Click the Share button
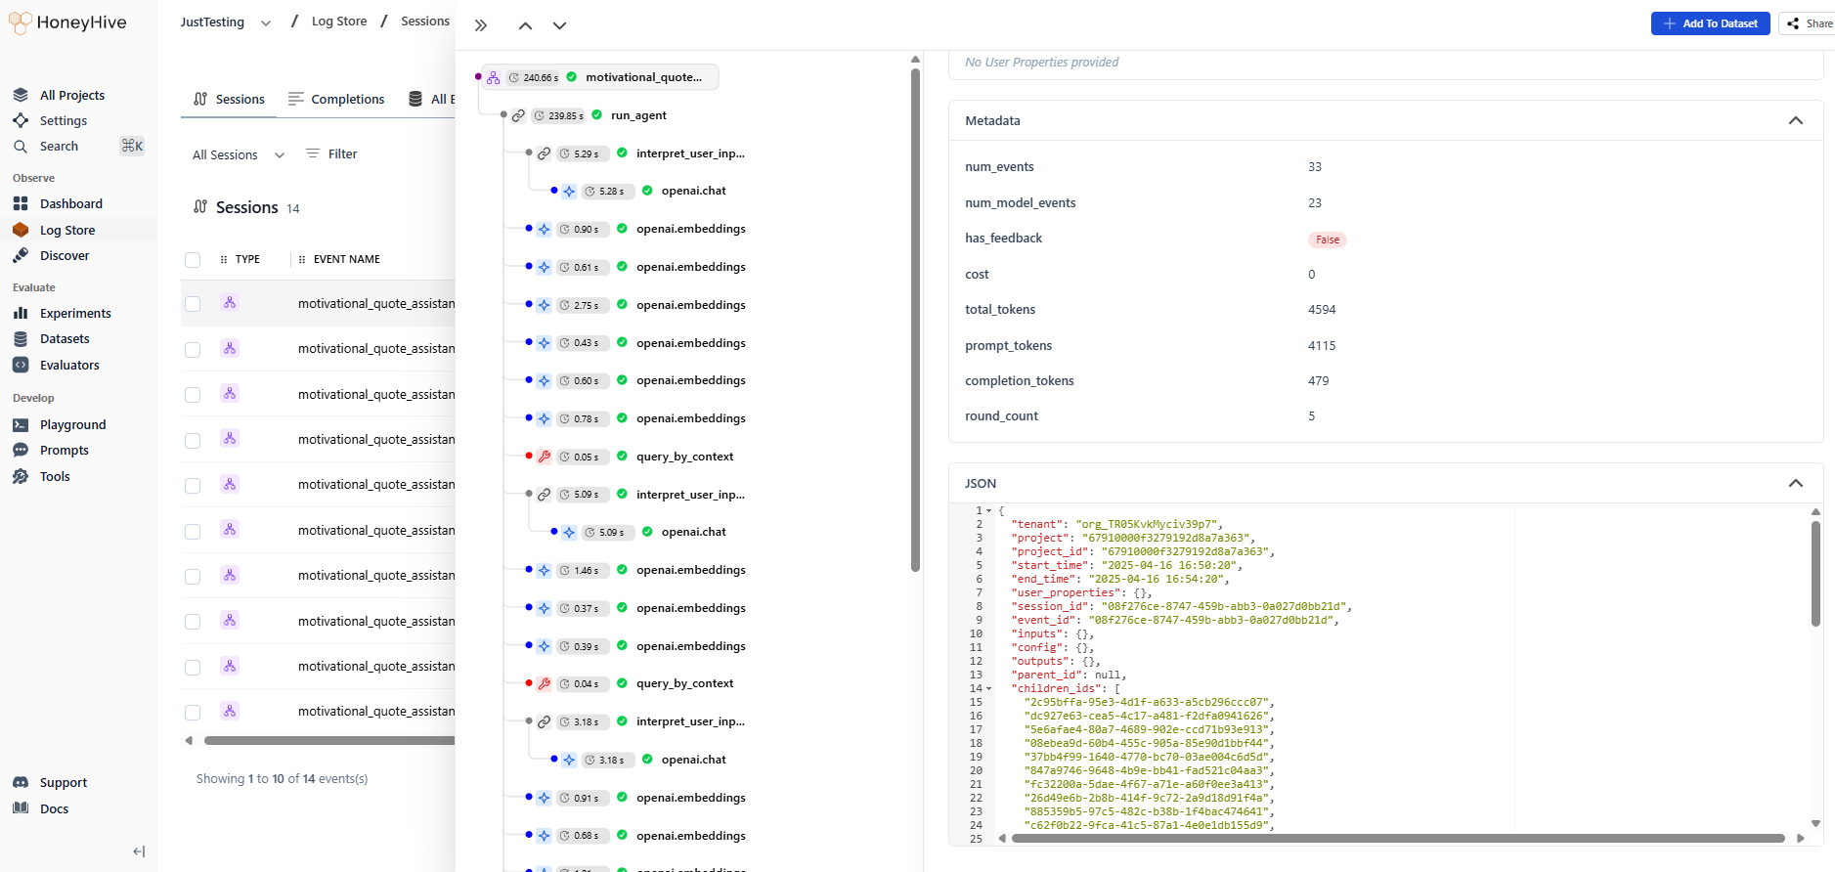Viewport: 1835px width, 872px height. [x=1809, y=23]
